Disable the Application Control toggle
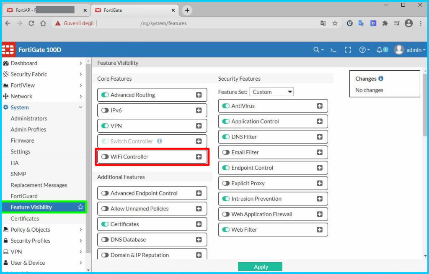Screen dimensions: 429x274 tap(226, 121)
